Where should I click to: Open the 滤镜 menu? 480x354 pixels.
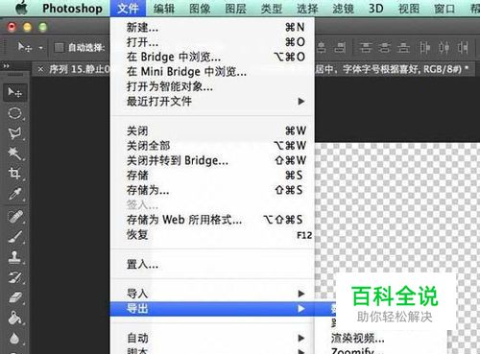(x=343, y=9)
